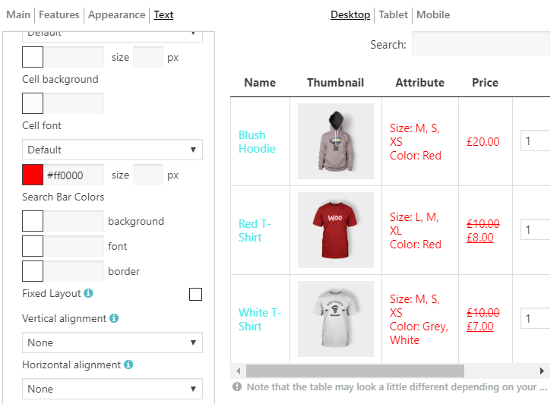
Task: Click the Search Bar border color swatch
Action: [33, 271]
